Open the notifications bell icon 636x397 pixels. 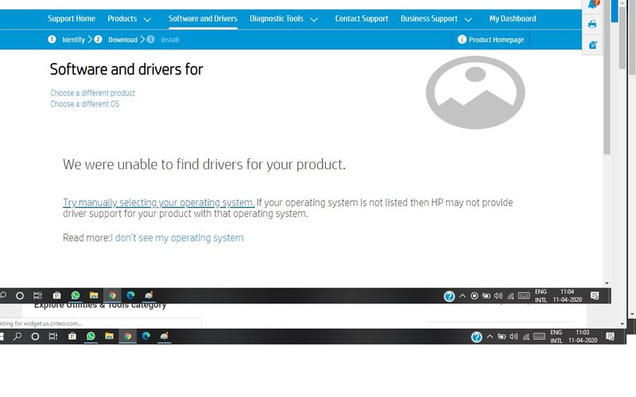click(593, 4)
